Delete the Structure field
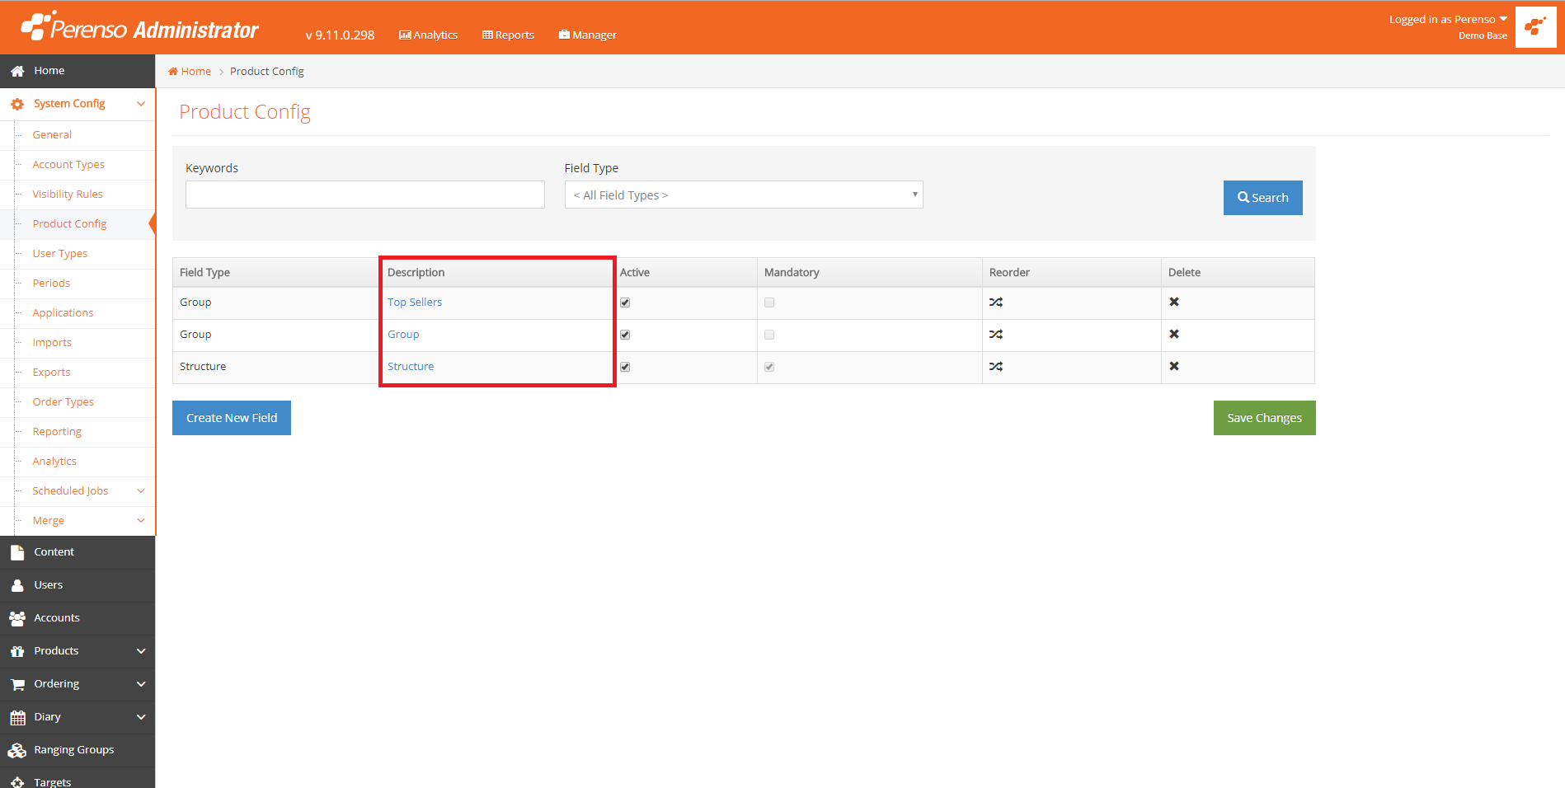 tap(1174, 366)
